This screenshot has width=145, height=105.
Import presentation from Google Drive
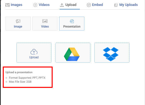[73, 53]
